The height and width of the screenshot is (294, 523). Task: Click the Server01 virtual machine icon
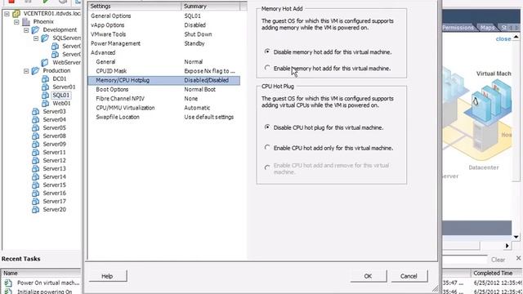(x=46, y=87)
